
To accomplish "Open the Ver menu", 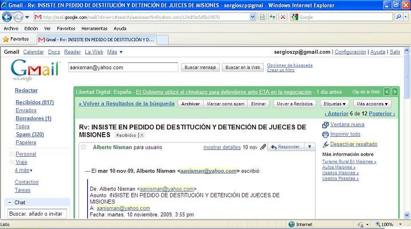I will pyautogui.click(x=47, y=29).
